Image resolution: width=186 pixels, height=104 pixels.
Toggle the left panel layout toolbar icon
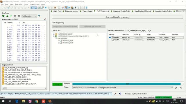click(32, 8)
